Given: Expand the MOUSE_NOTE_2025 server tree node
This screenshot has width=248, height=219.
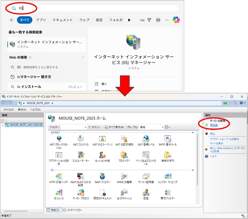Looking at the screenshot, I should [3, 125].
